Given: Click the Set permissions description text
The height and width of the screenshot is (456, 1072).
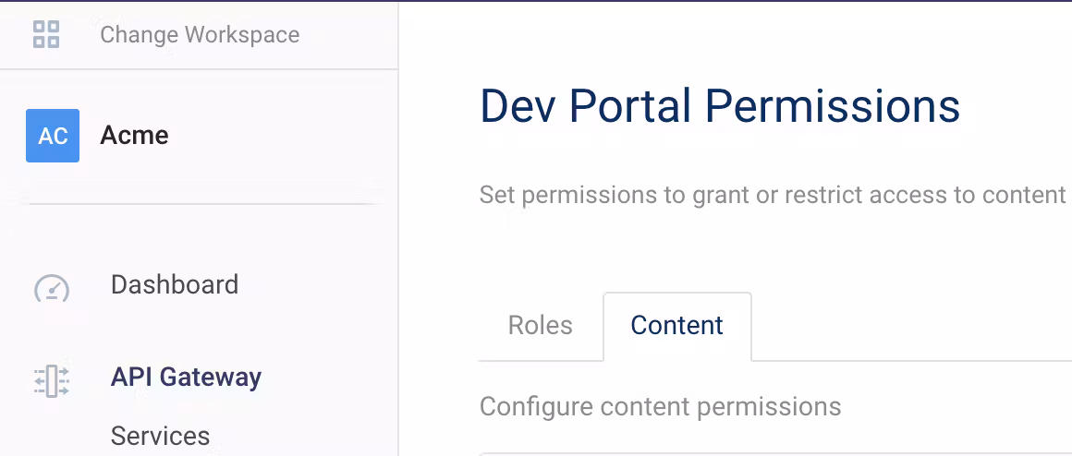Looking at the screenshot, I should point(773,196).
